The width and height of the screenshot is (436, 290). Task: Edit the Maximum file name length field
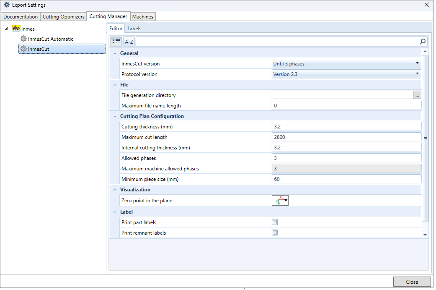pos(346,106)
